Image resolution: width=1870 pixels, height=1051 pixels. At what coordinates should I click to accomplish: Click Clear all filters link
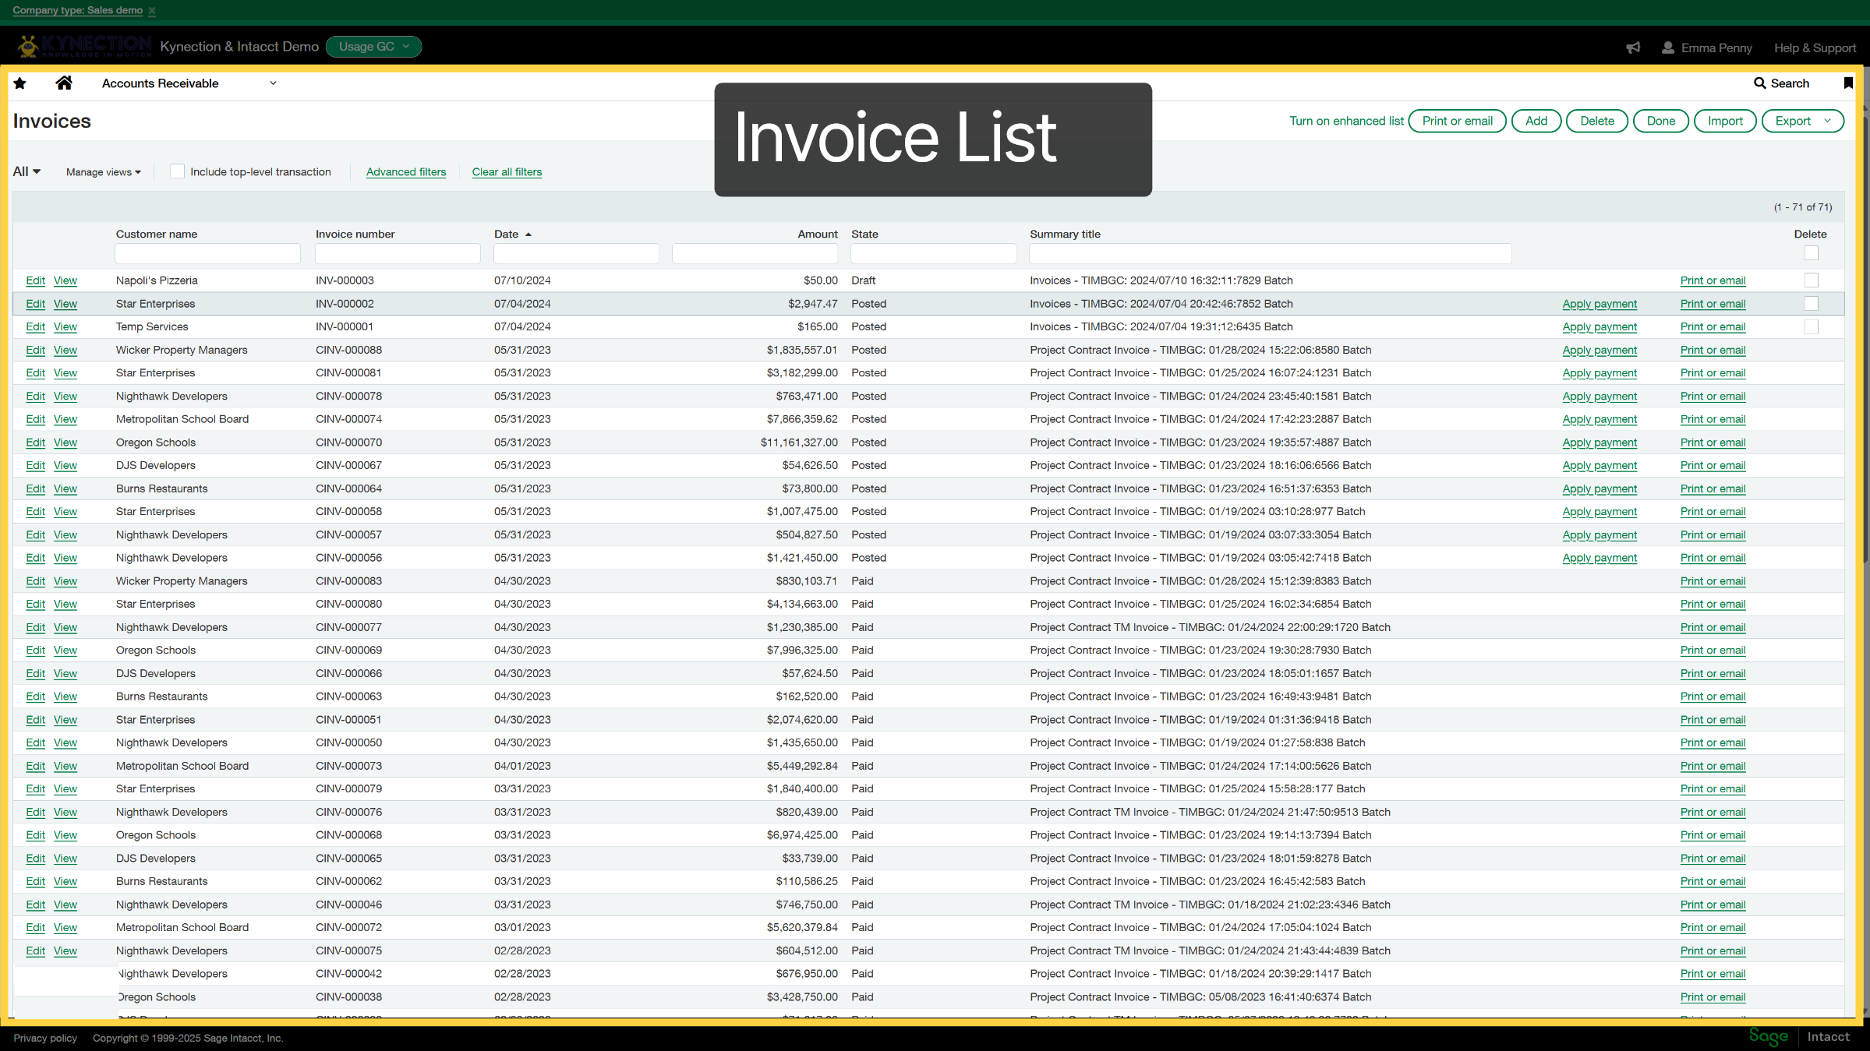507,172
